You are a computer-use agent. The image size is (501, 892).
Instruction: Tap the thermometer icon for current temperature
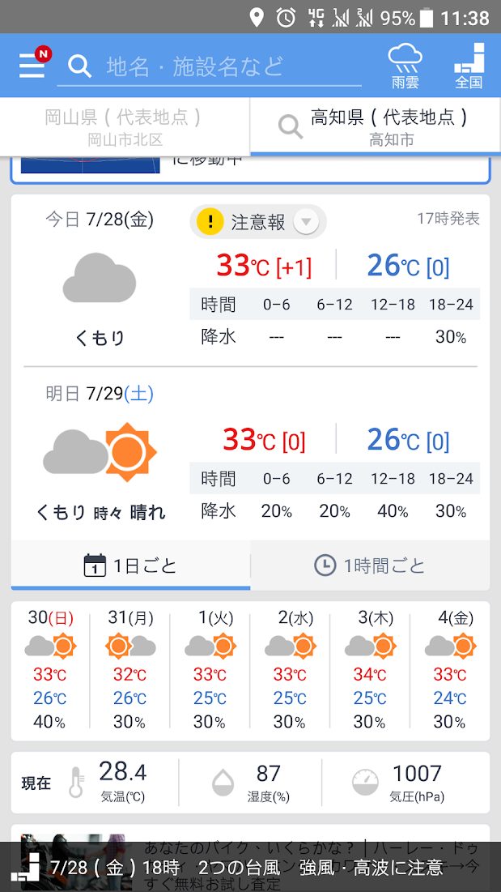[x=78, y=783]
